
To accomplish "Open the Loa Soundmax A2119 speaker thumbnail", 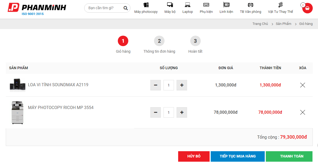I will 18,85.
